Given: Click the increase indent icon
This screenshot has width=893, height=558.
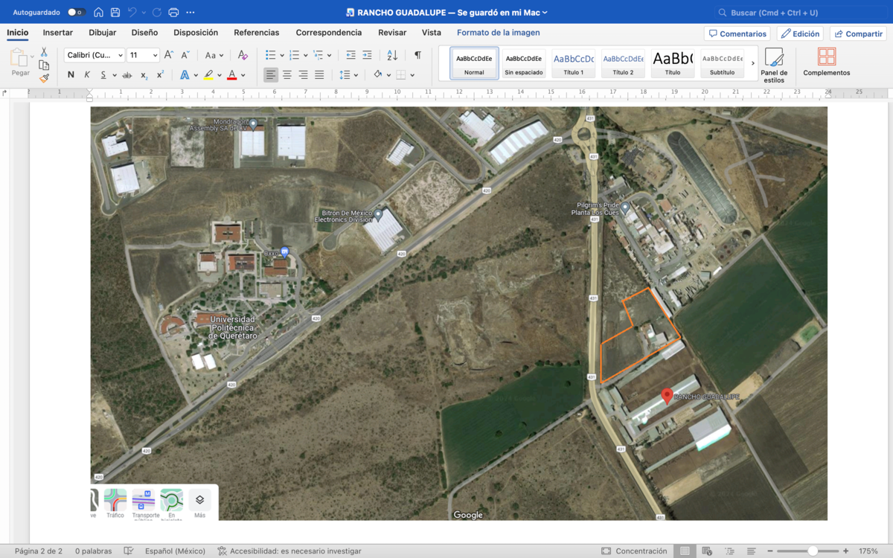Looking at the screenshot, I should [x=367, y=55].
